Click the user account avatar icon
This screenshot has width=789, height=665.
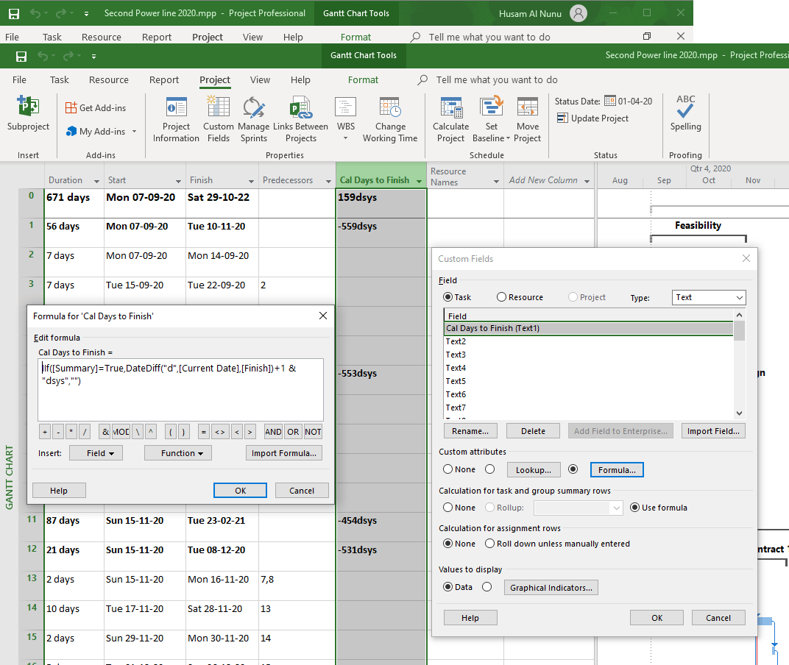(x=579, y=13)
